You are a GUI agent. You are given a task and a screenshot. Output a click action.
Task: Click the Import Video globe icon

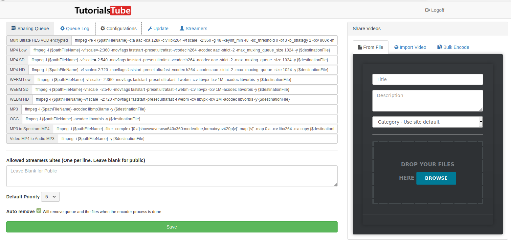pyautogui.click(x=396, y=47)
